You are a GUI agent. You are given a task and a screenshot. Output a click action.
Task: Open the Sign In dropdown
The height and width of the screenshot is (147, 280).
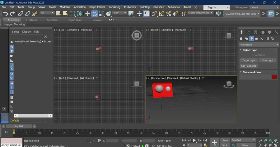pos(217,7)
